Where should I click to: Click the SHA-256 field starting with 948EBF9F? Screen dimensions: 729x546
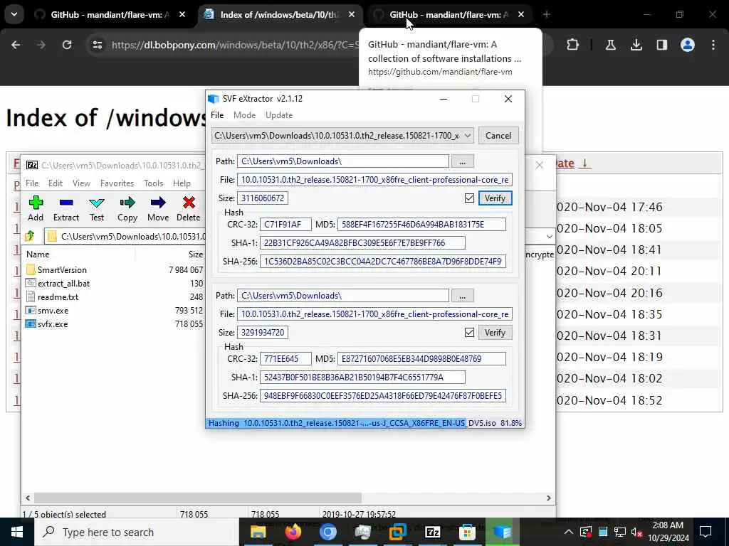[x=383, y=395]
